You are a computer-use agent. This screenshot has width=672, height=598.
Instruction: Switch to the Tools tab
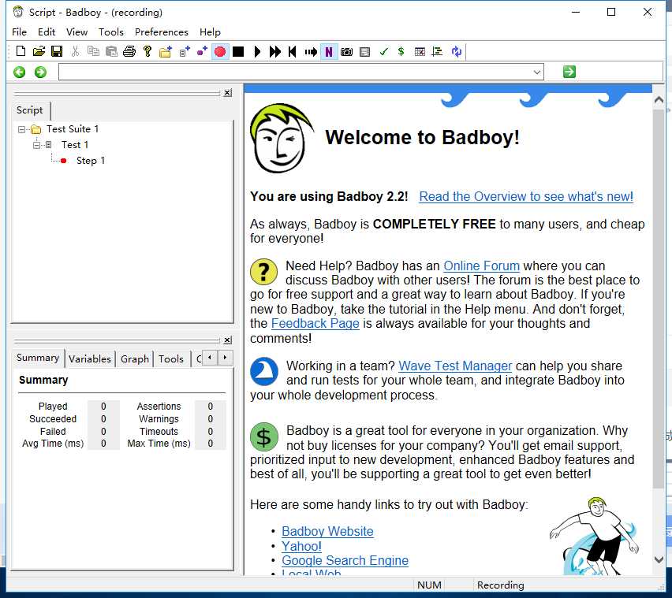(171, 358)
